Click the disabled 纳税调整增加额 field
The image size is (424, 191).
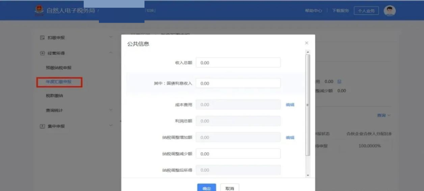coord(238,137)
